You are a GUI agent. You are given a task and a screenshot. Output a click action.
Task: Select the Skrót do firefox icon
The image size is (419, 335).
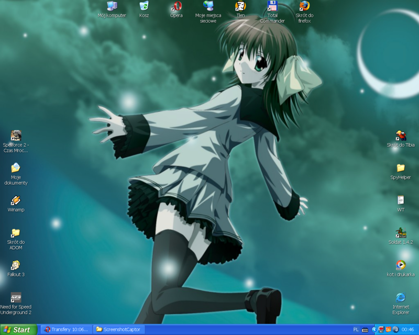304,12
